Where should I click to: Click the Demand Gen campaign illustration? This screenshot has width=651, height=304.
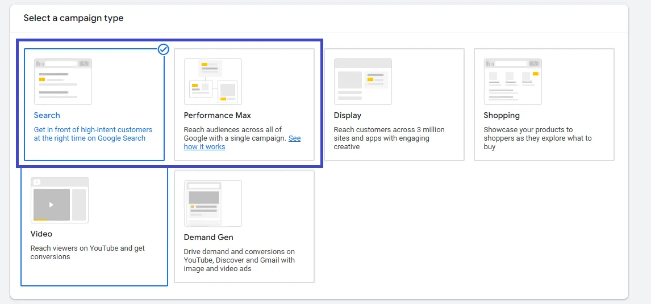click(x=213, y=204)
